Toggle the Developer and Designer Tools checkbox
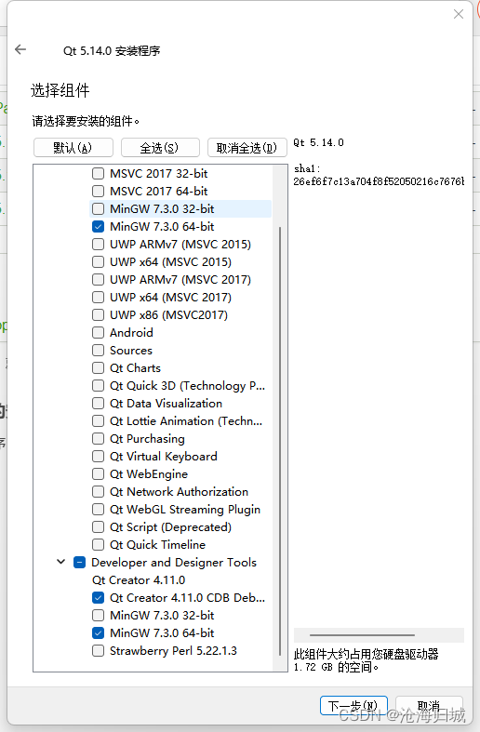480x732 pixels. pos(79,563)
